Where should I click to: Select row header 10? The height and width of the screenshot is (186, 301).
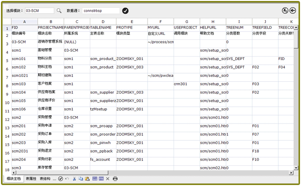point(7,102)
